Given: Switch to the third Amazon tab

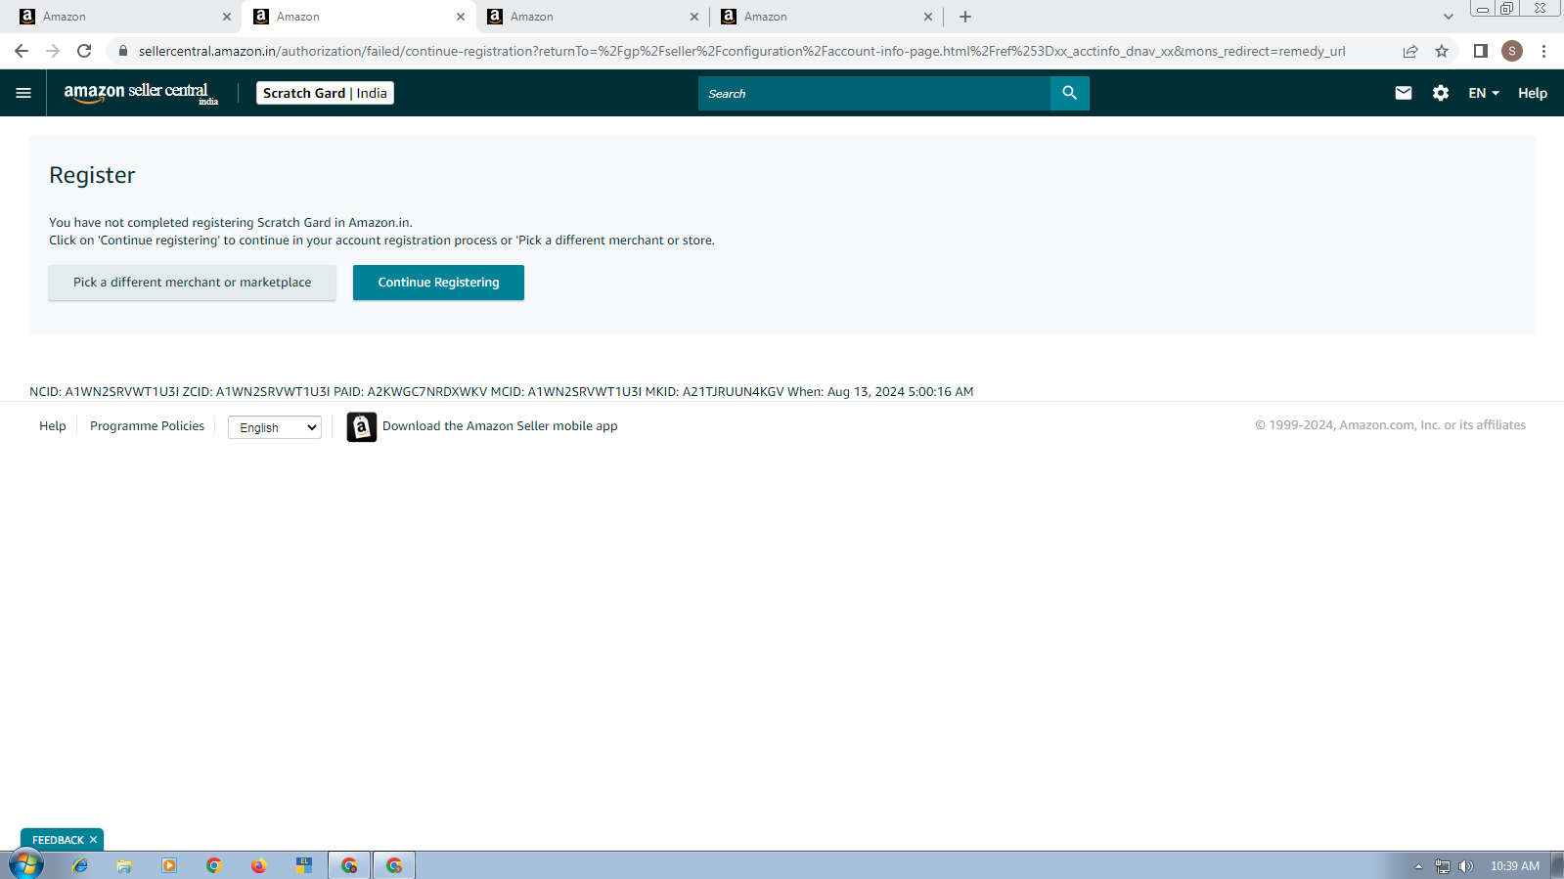Looking at the screenshot, I should pos(591,17).
